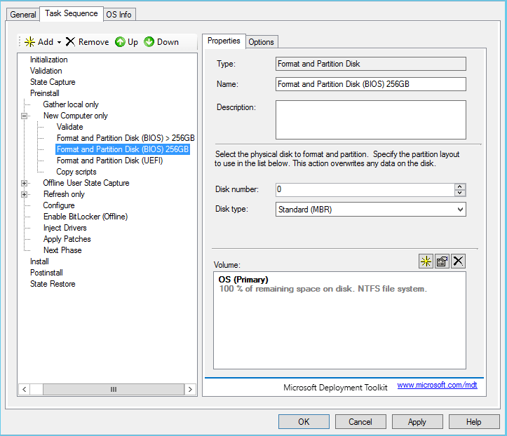Select the Next Phase step
This screenshot has height=436, width=507.
[62, 250]
